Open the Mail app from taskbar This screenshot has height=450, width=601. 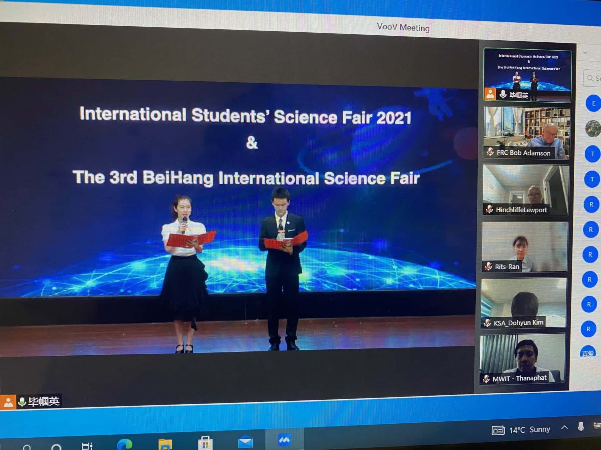tap(245, 441)
